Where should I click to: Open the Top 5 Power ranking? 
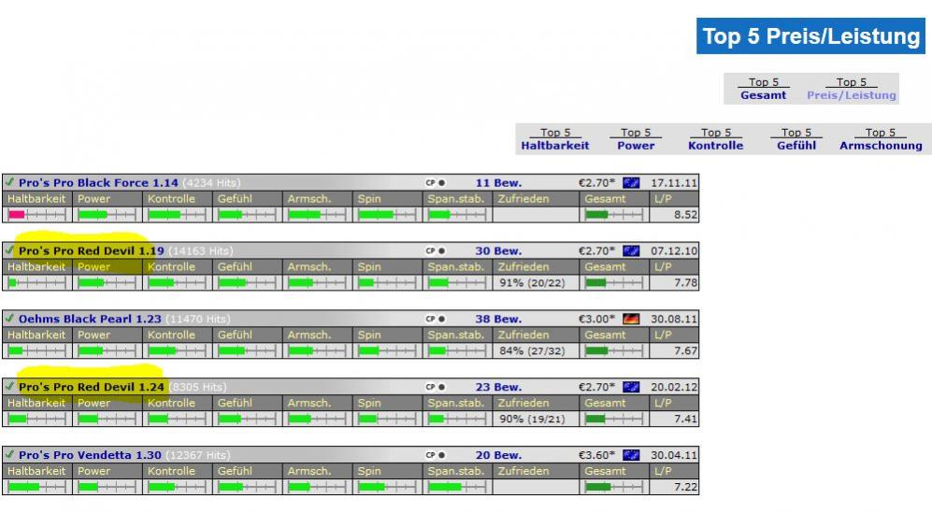(636, 139)
